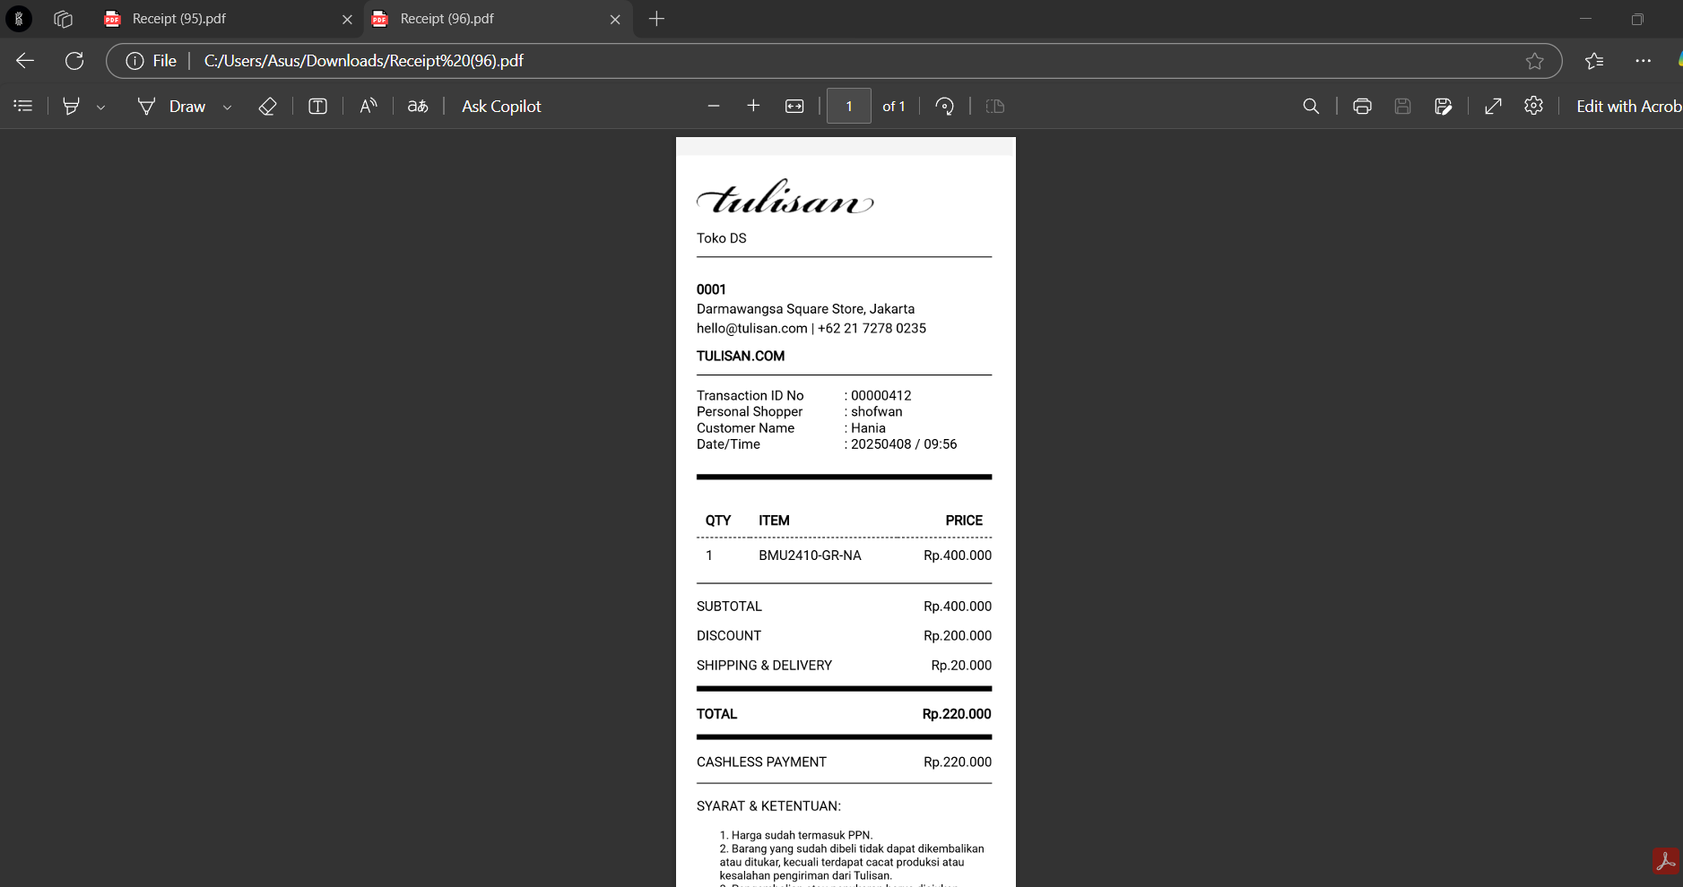1683x887 pixels.
Task: Click shipping fee Rp.20.000
Action: pos(961,666)
